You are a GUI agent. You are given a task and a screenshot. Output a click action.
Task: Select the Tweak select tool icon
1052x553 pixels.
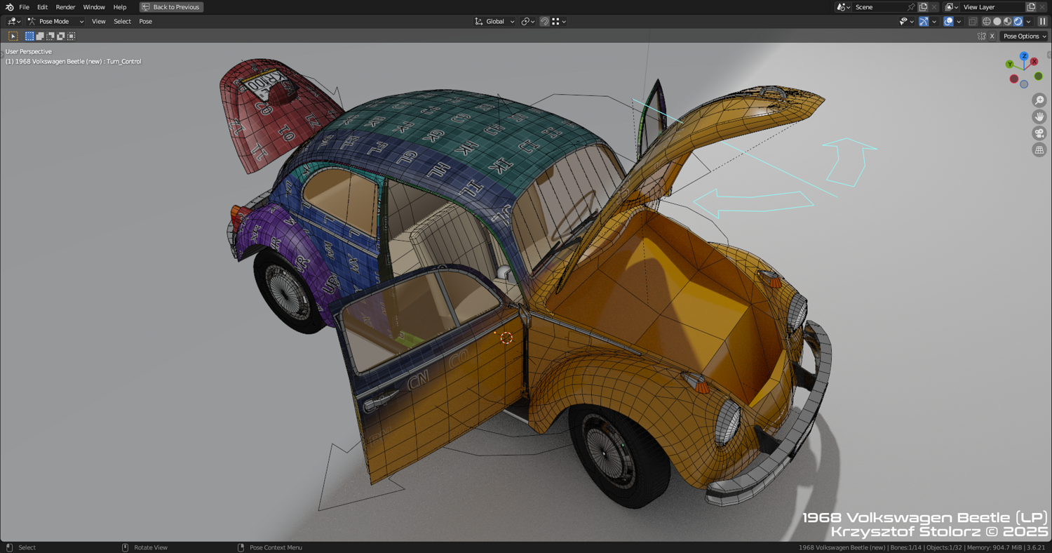tap(13, 36)
